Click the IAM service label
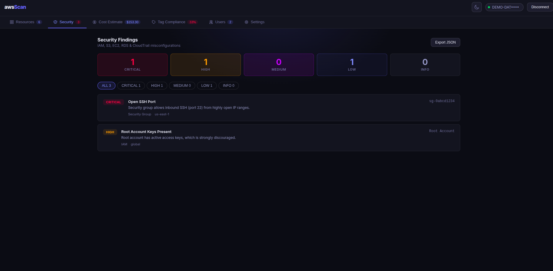 click(124, 144)
